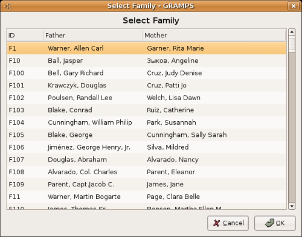Viewport: 302px width, 237px height.
Task: Click the red X icon on Cancel
Action: (216, 223)
